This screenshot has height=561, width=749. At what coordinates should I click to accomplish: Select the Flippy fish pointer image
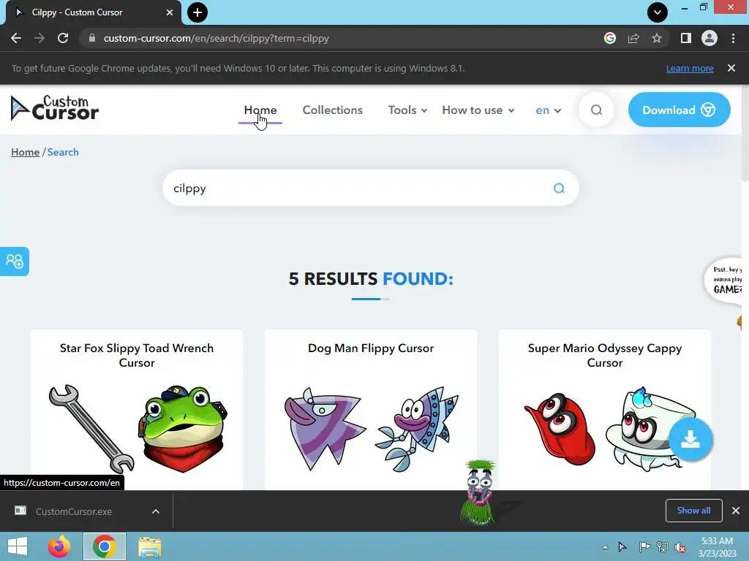416,428
